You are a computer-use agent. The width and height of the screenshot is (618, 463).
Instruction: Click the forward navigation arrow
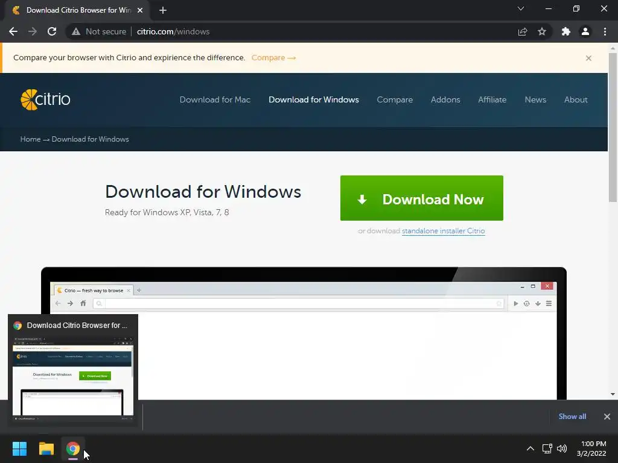click(x=33, y=31)
